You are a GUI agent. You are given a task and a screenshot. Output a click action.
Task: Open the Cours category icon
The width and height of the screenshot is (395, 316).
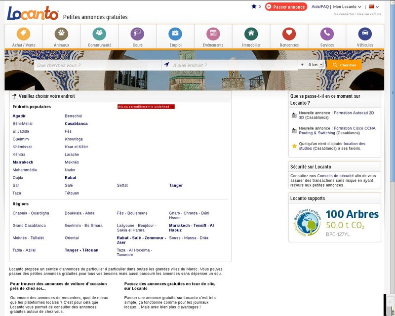137,34
